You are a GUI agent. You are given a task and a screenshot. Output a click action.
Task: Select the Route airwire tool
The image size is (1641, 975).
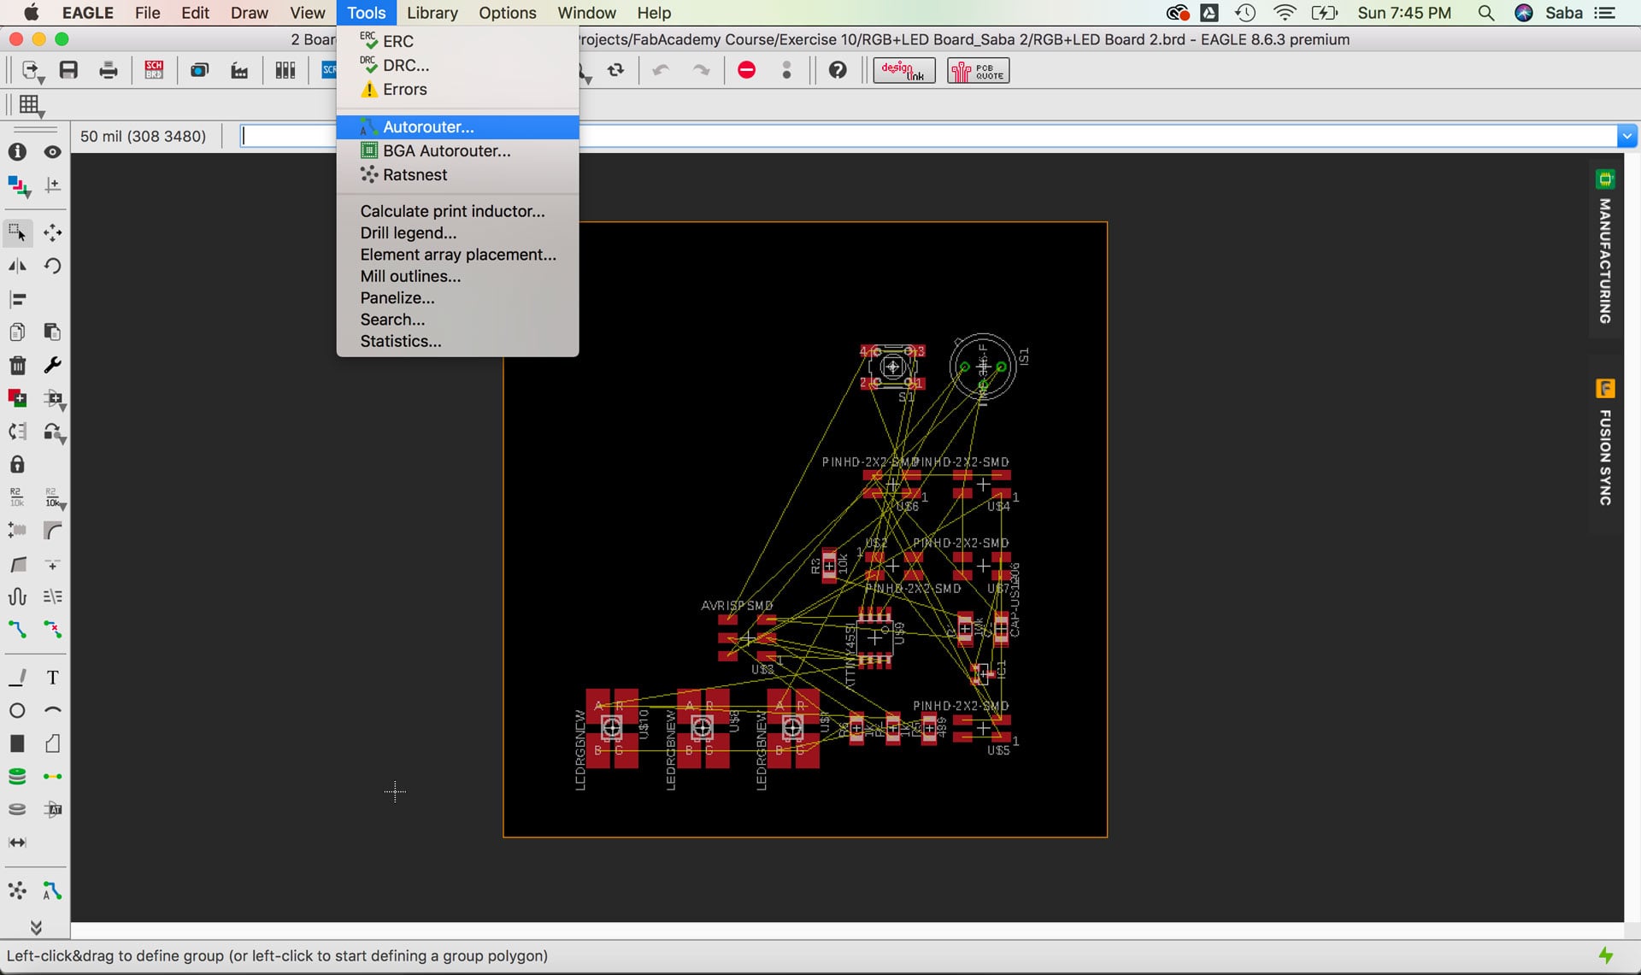coord(17,630)
